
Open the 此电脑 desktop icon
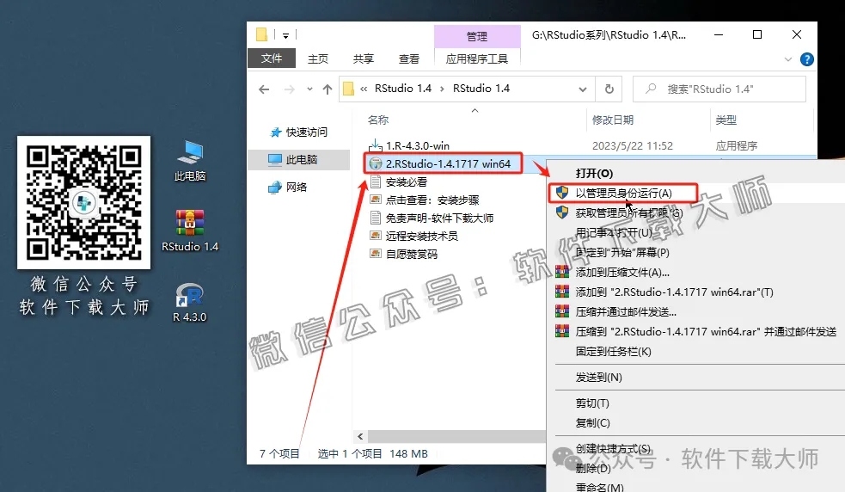click(190, 161)
